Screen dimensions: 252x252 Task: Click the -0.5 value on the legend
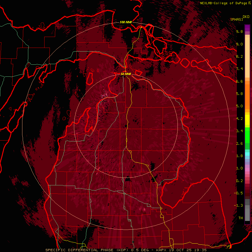pos(238,193)
